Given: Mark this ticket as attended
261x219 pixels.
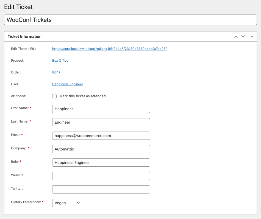Looking at the screenshot, I should tap(54, 96).
